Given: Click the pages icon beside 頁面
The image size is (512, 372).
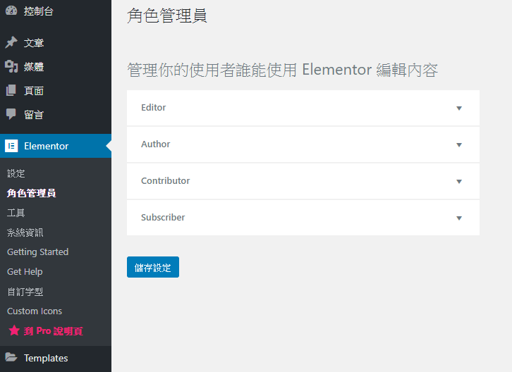Looking at the screenshot, I should pos(11,90).
